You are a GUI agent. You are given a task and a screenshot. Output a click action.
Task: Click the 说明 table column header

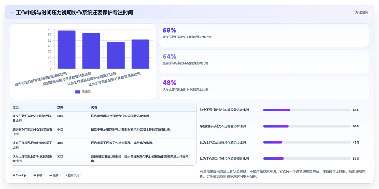tap(94, 107)
